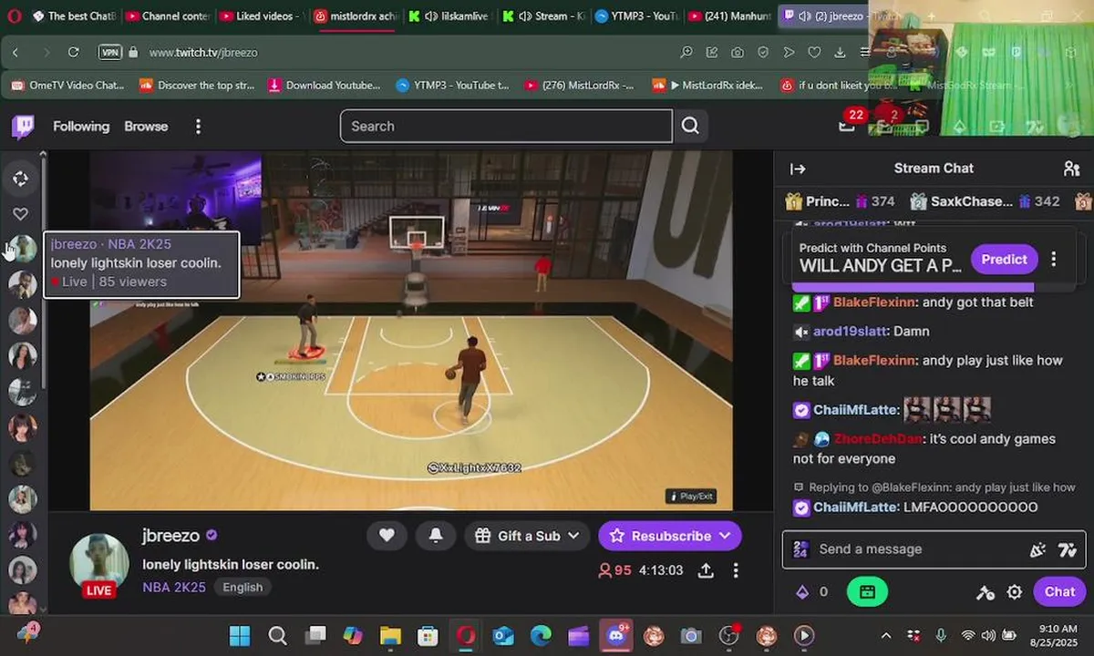The image size is (1094, 656).
Task: Add page to bookmarks heart icon
Action: (814, 52)
